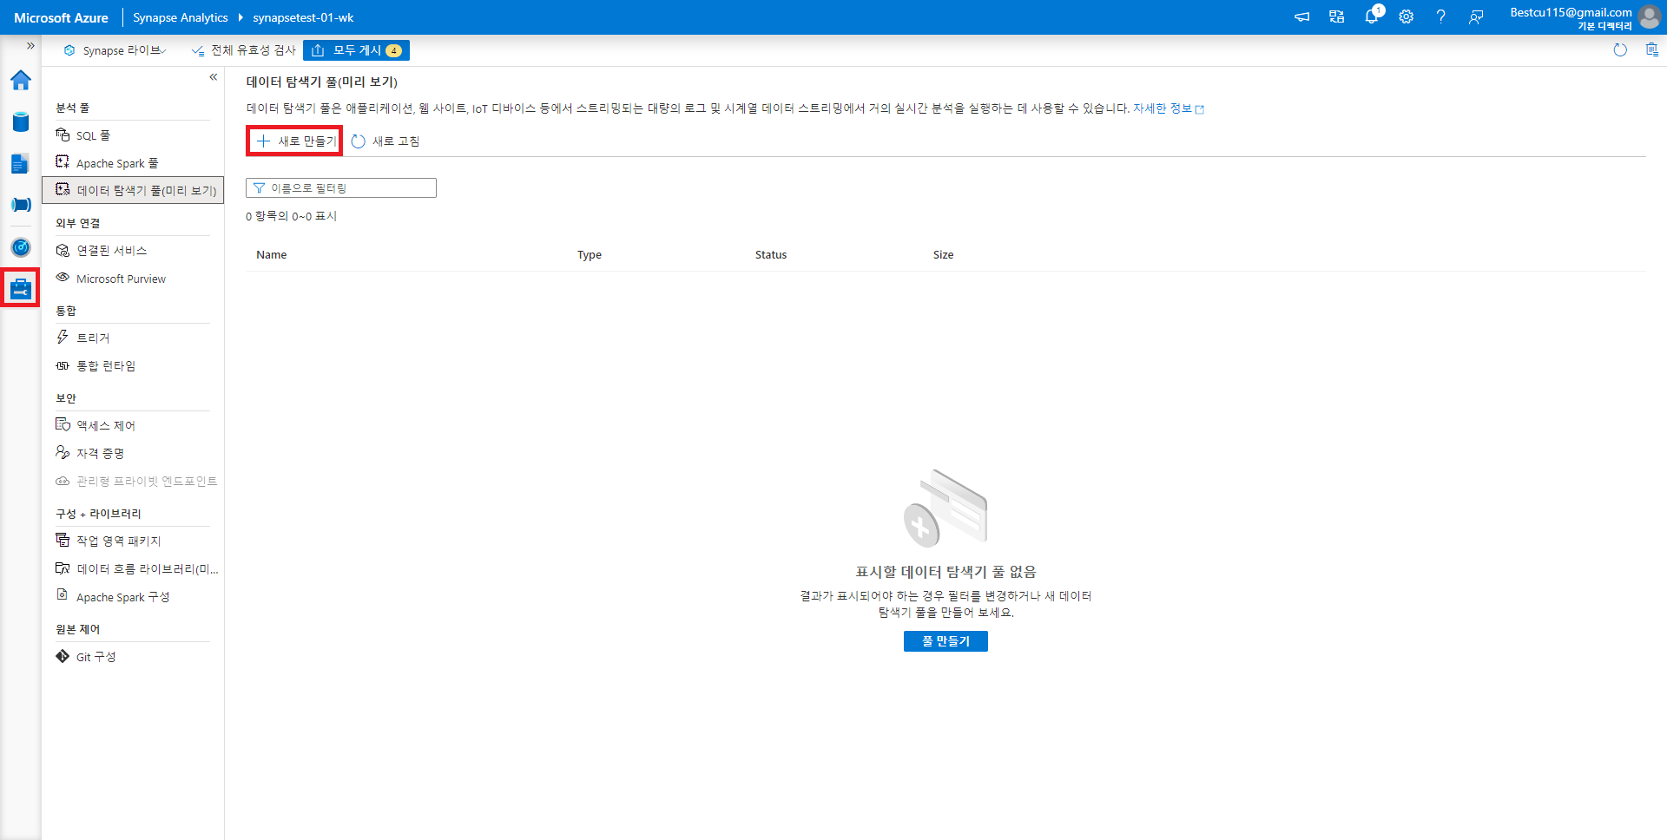
Task: Open the settings gear in header
Action: (1407, 17)
